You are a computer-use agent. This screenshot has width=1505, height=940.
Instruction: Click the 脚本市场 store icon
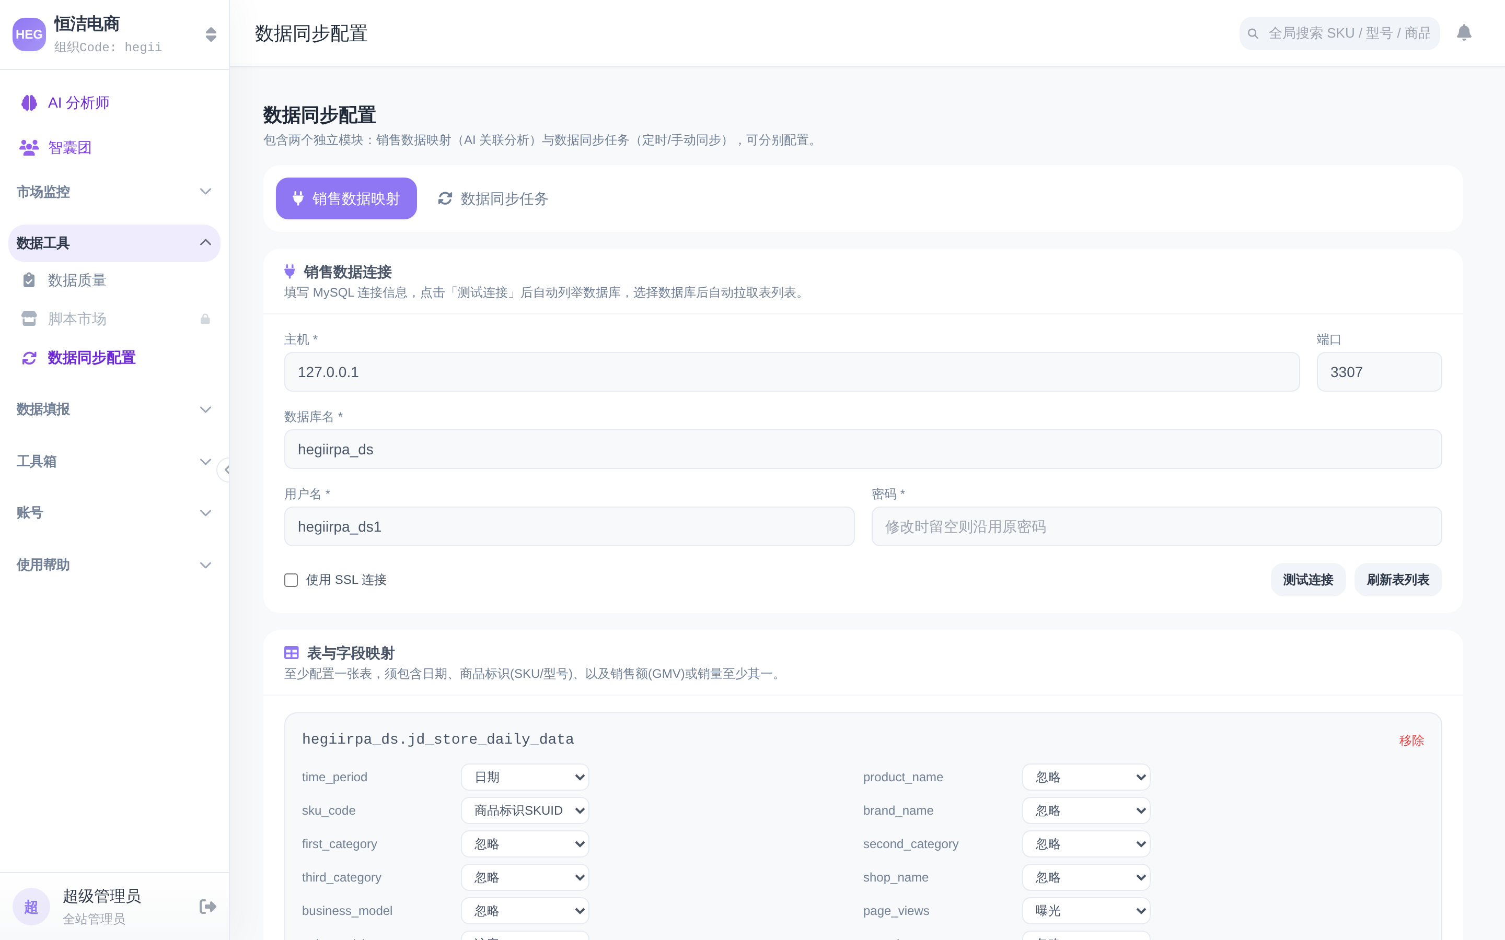[x=29, y=319]
